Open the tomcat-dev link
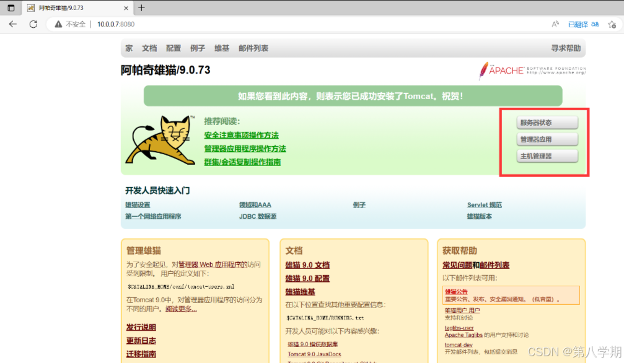This screenshot has width=624, height=363. pos(459,345)
